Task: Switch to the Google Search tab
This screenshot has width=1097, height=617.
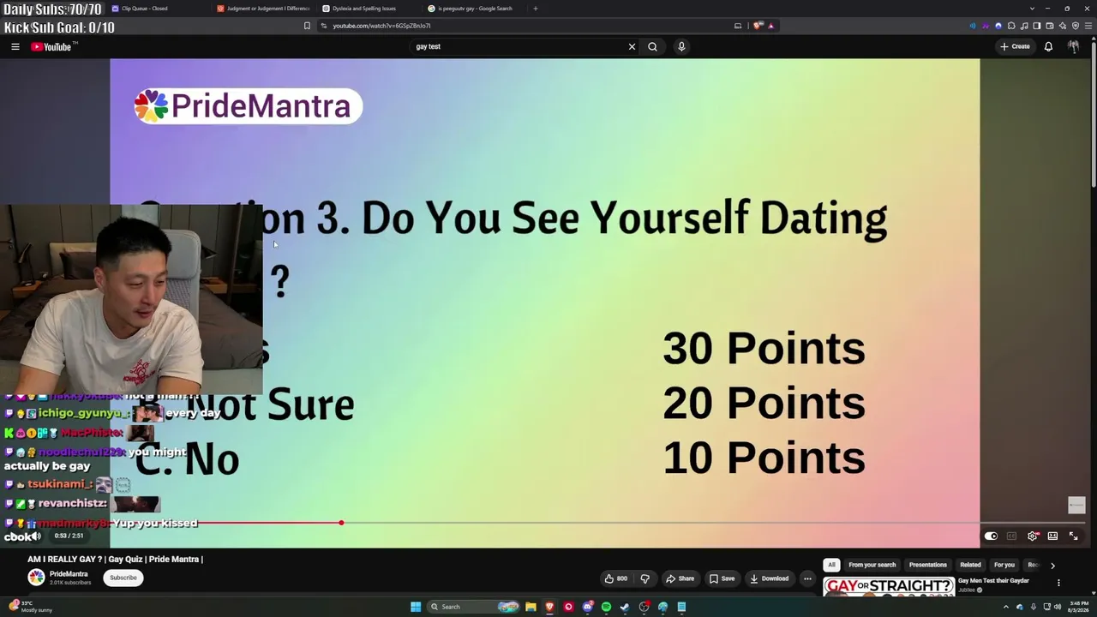Action: coord(474,9)
